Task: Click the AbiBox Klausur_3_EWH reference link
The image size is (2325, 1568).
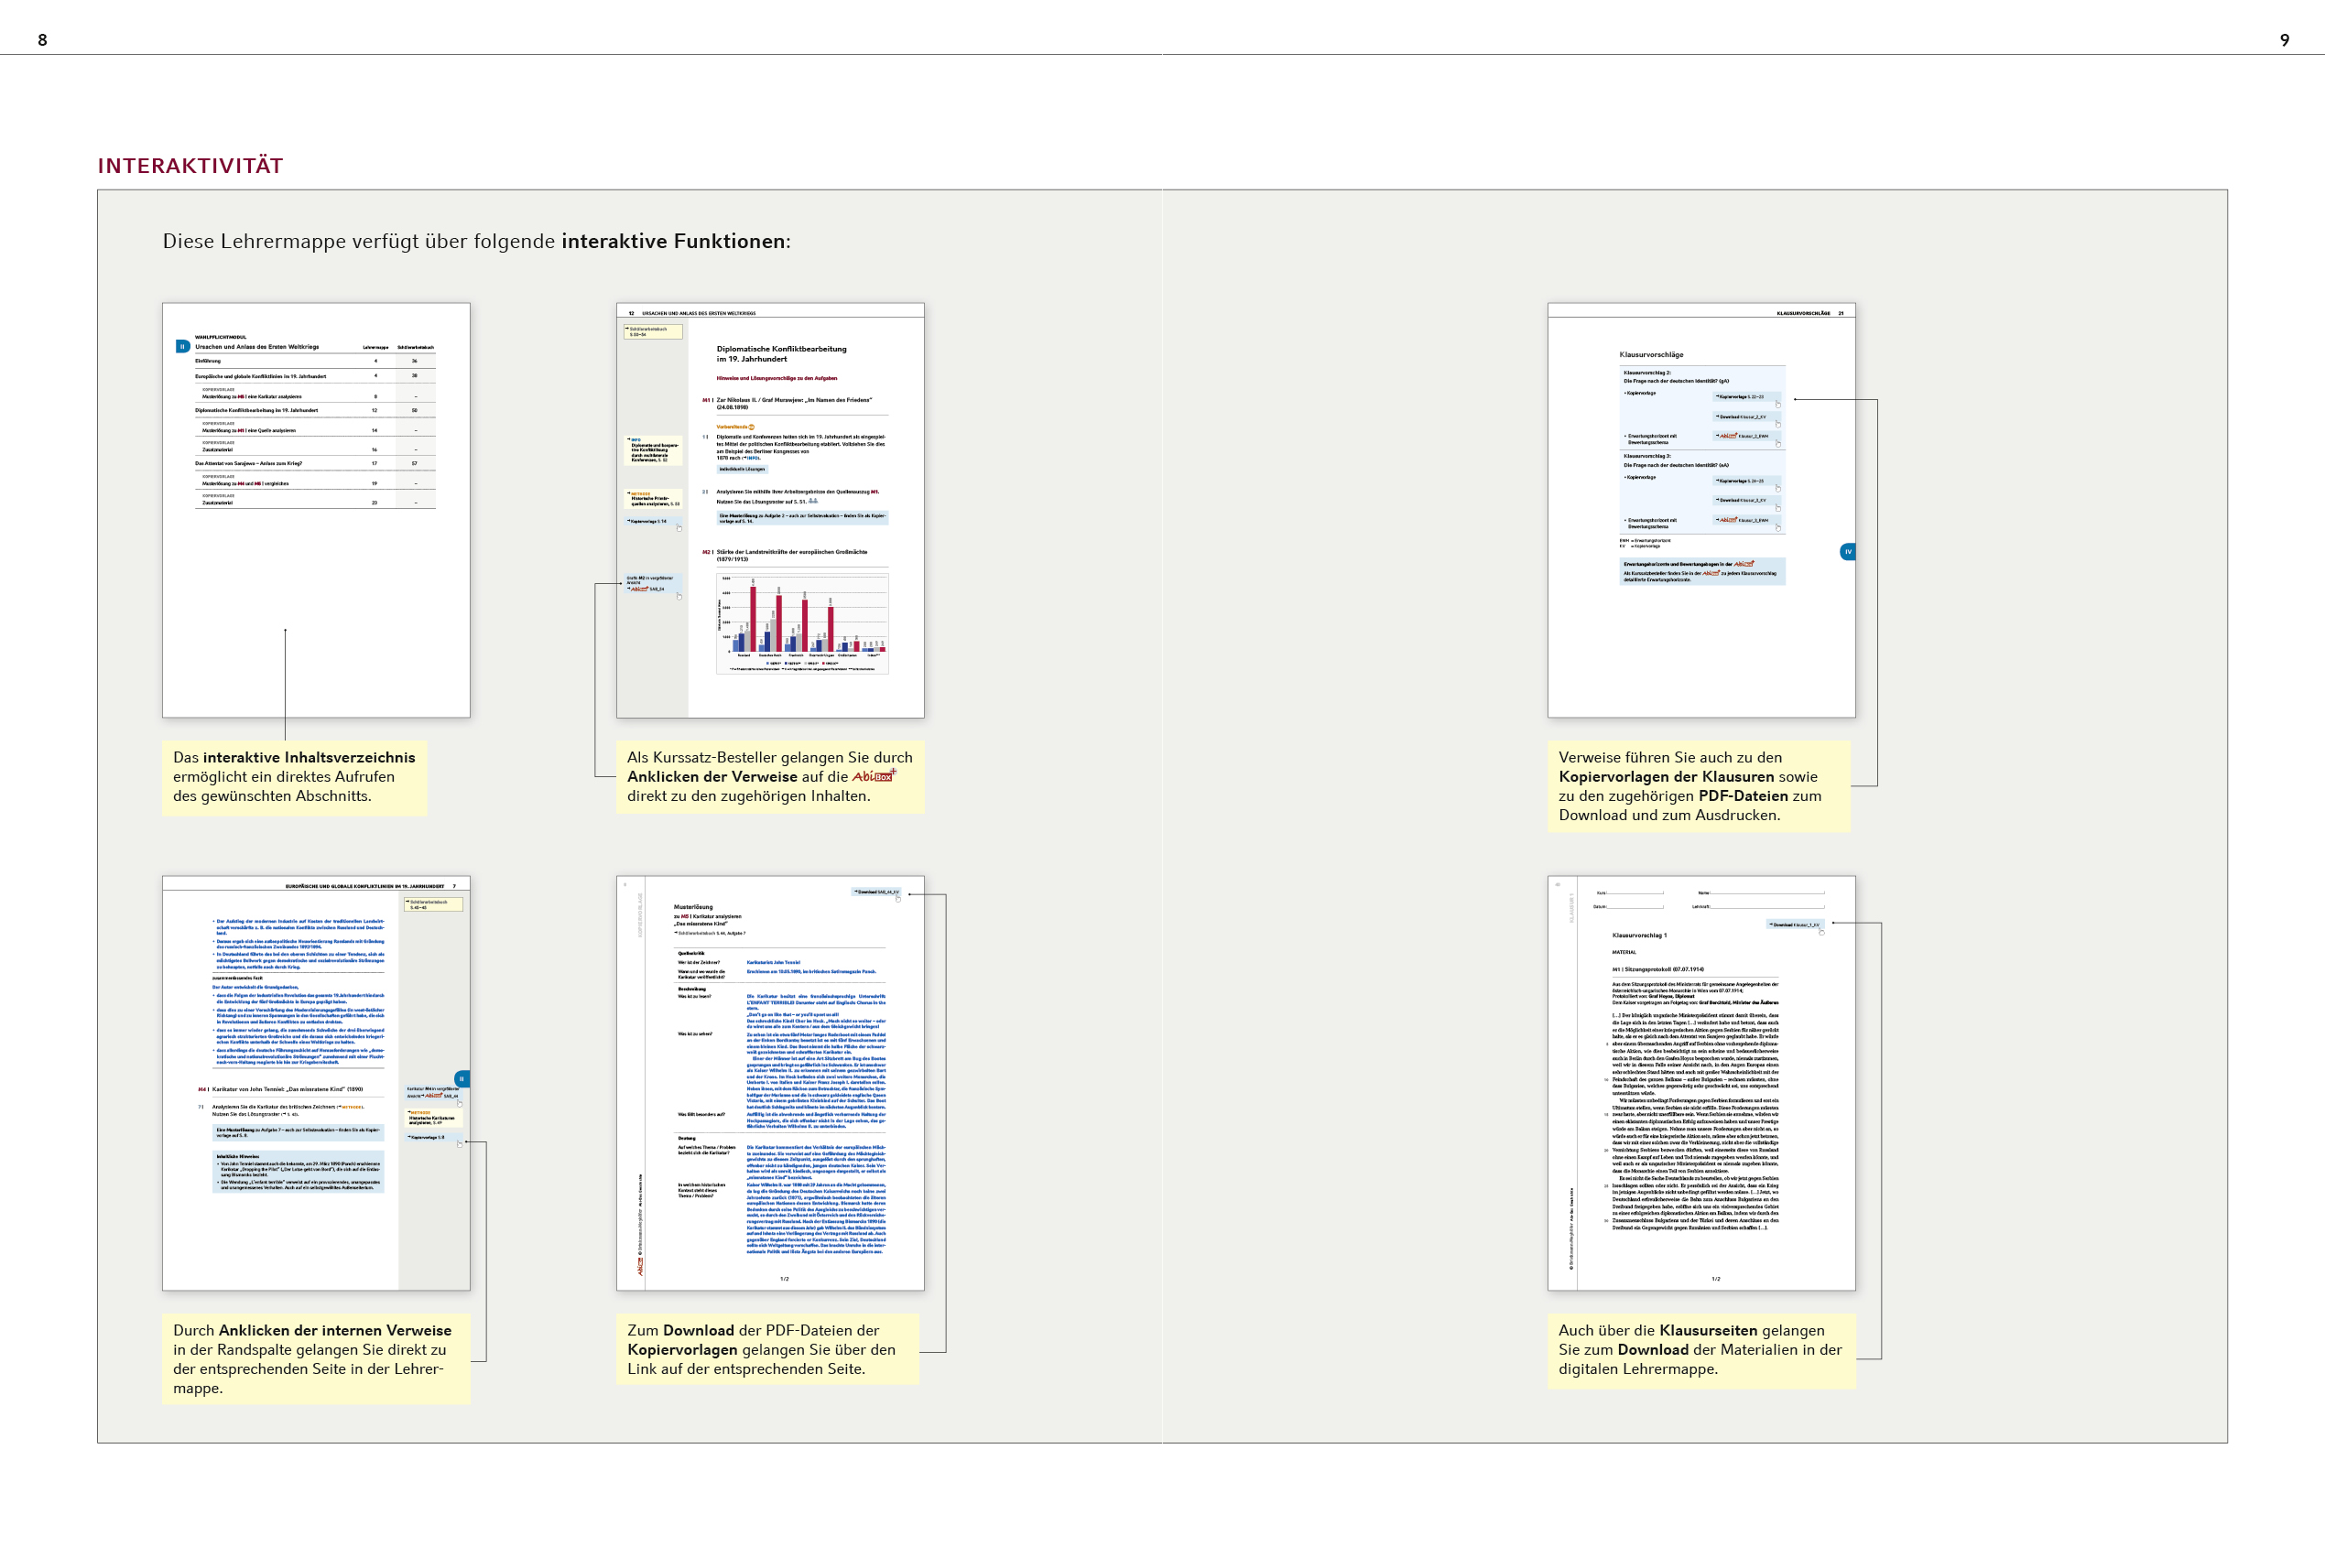Action: [x=1743, y=520]
